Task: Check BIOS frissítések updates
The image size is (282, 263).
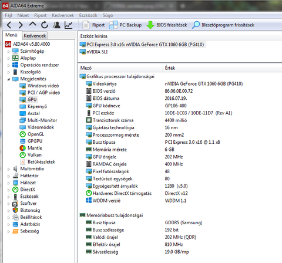Action: click(x=167, y=25)
